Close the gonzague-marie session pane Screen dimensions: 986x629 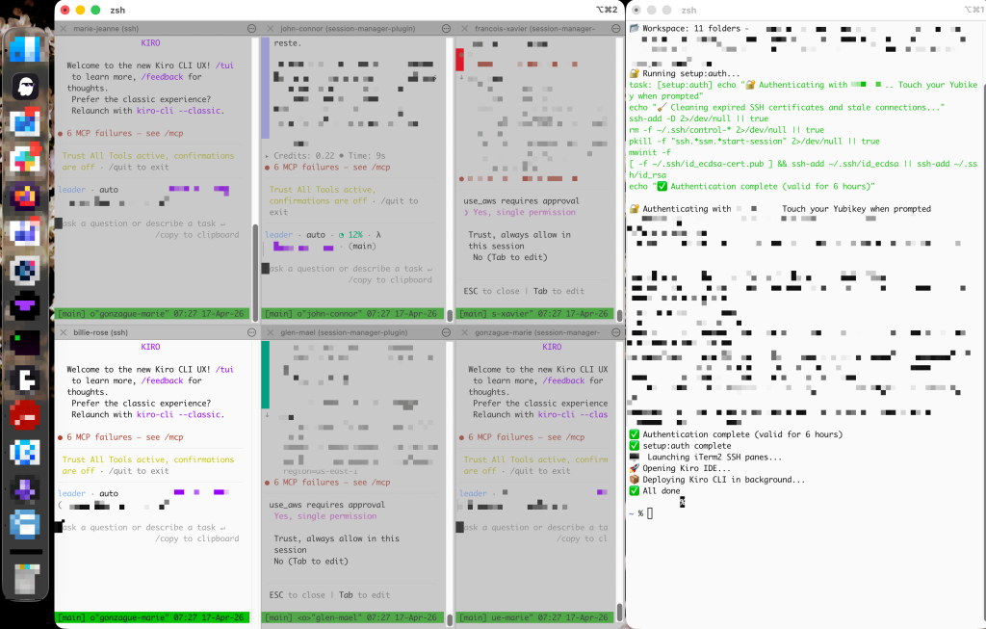point(467,332)
